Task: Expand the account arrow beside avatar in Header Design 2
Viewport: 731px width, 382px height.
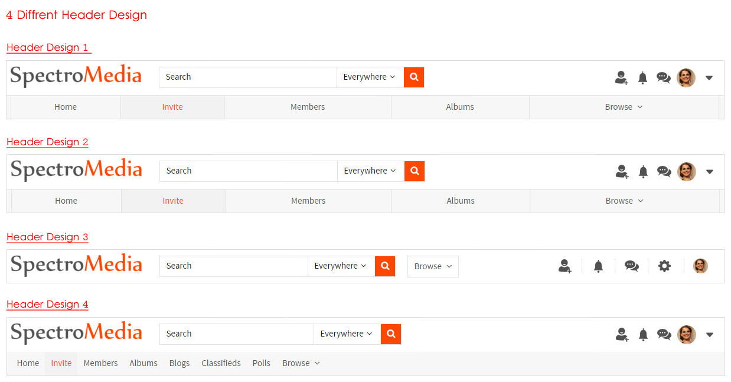Action: 710,172
